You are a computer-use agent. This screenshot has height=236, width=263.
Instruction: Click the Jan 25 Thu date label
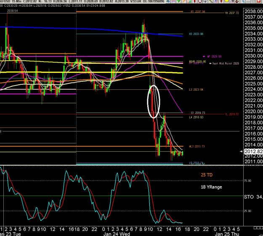pos(227,234)
